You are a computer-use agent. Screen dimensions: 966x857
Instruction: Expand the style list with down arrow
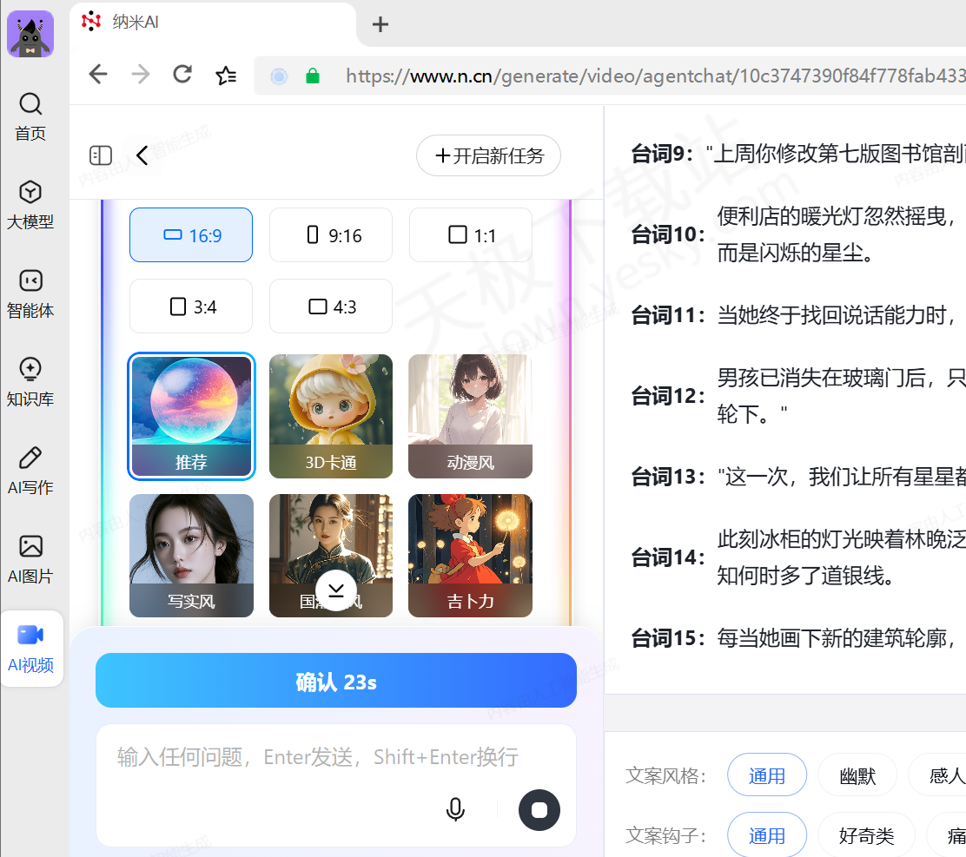tap(336, 591)
